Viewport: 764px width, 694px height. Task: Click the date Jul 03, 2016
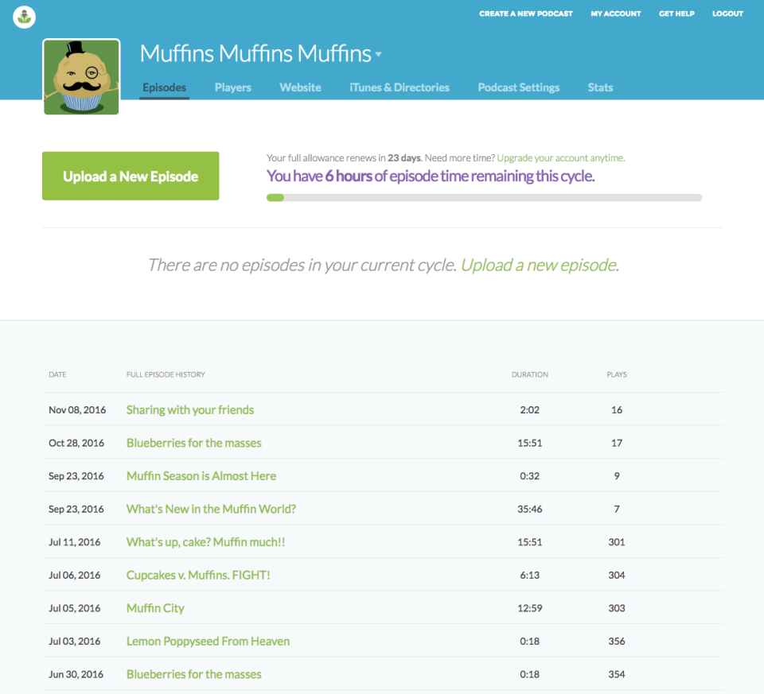(74, 642)
